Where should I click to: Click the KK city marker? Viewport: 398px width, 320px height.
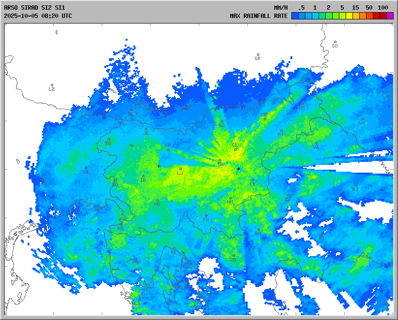coord(253,180)
